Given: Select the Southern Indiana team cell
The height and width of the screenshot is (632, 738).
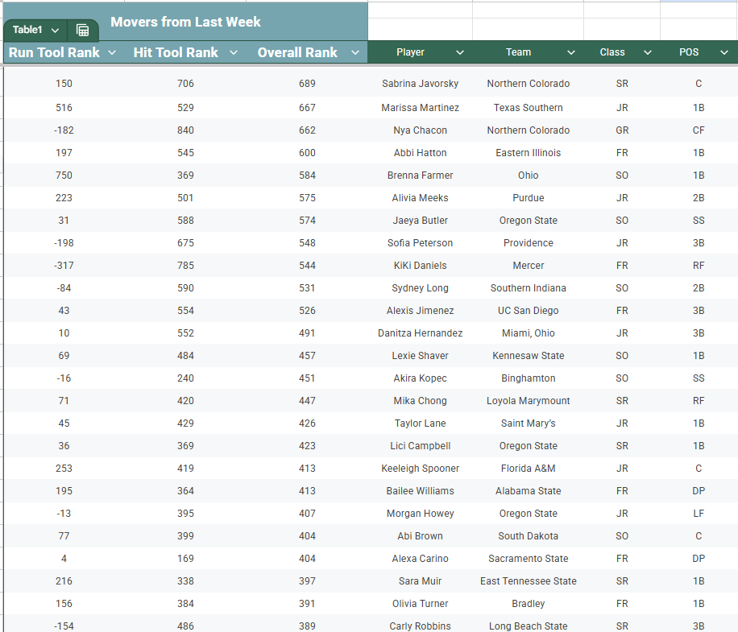Looking at the screenshot, I should [x=528, y=288].
